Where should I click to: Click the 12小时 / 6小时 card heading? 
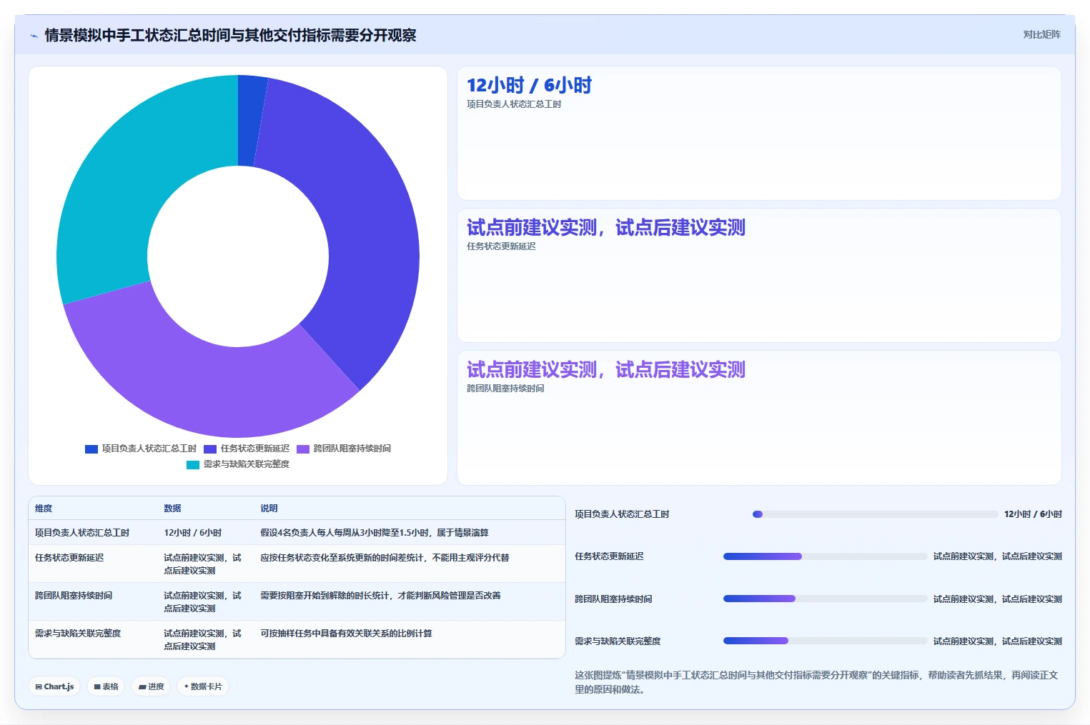[529, 86]
